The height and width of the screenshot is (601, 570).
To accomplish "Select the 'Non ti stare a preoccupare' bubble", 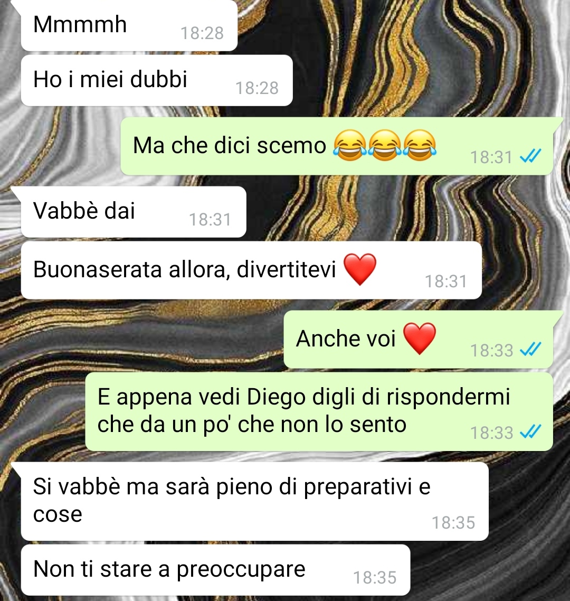I will (x=215, y=570).
